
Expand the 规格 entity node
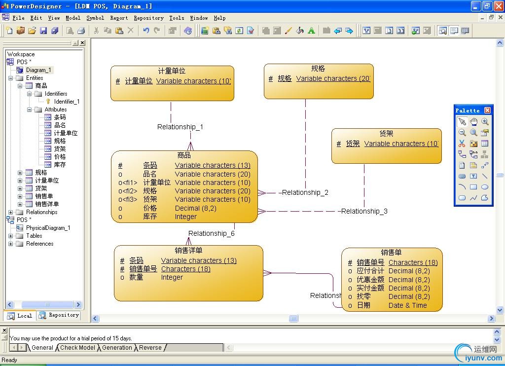(x=20, y=173)
